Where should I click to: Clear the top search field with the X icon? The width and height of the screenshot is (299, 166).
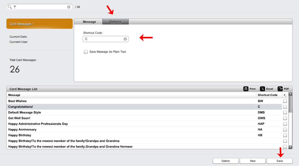(69, 7)
